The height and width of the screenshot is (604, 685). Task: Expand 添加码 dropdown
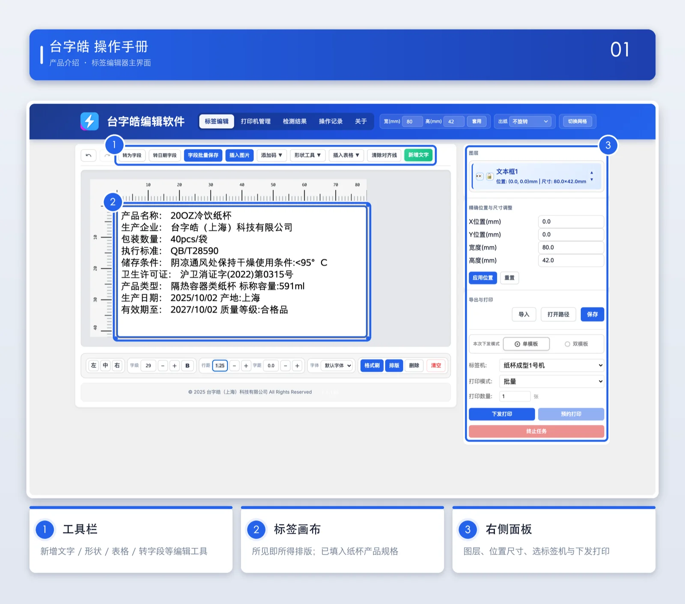pyautogui.click(x=271, y=155)
